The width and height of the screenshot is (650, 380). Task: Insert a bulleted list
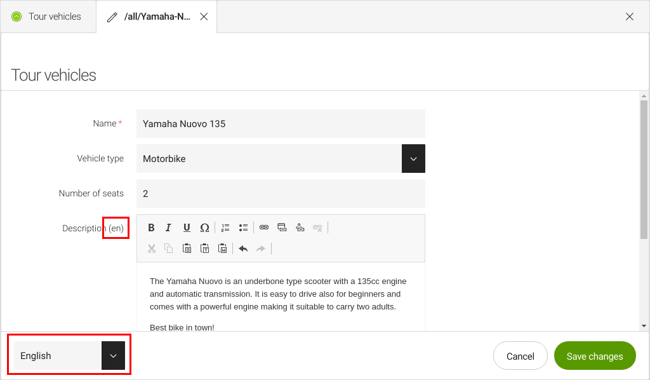click(x=243, y=227)
